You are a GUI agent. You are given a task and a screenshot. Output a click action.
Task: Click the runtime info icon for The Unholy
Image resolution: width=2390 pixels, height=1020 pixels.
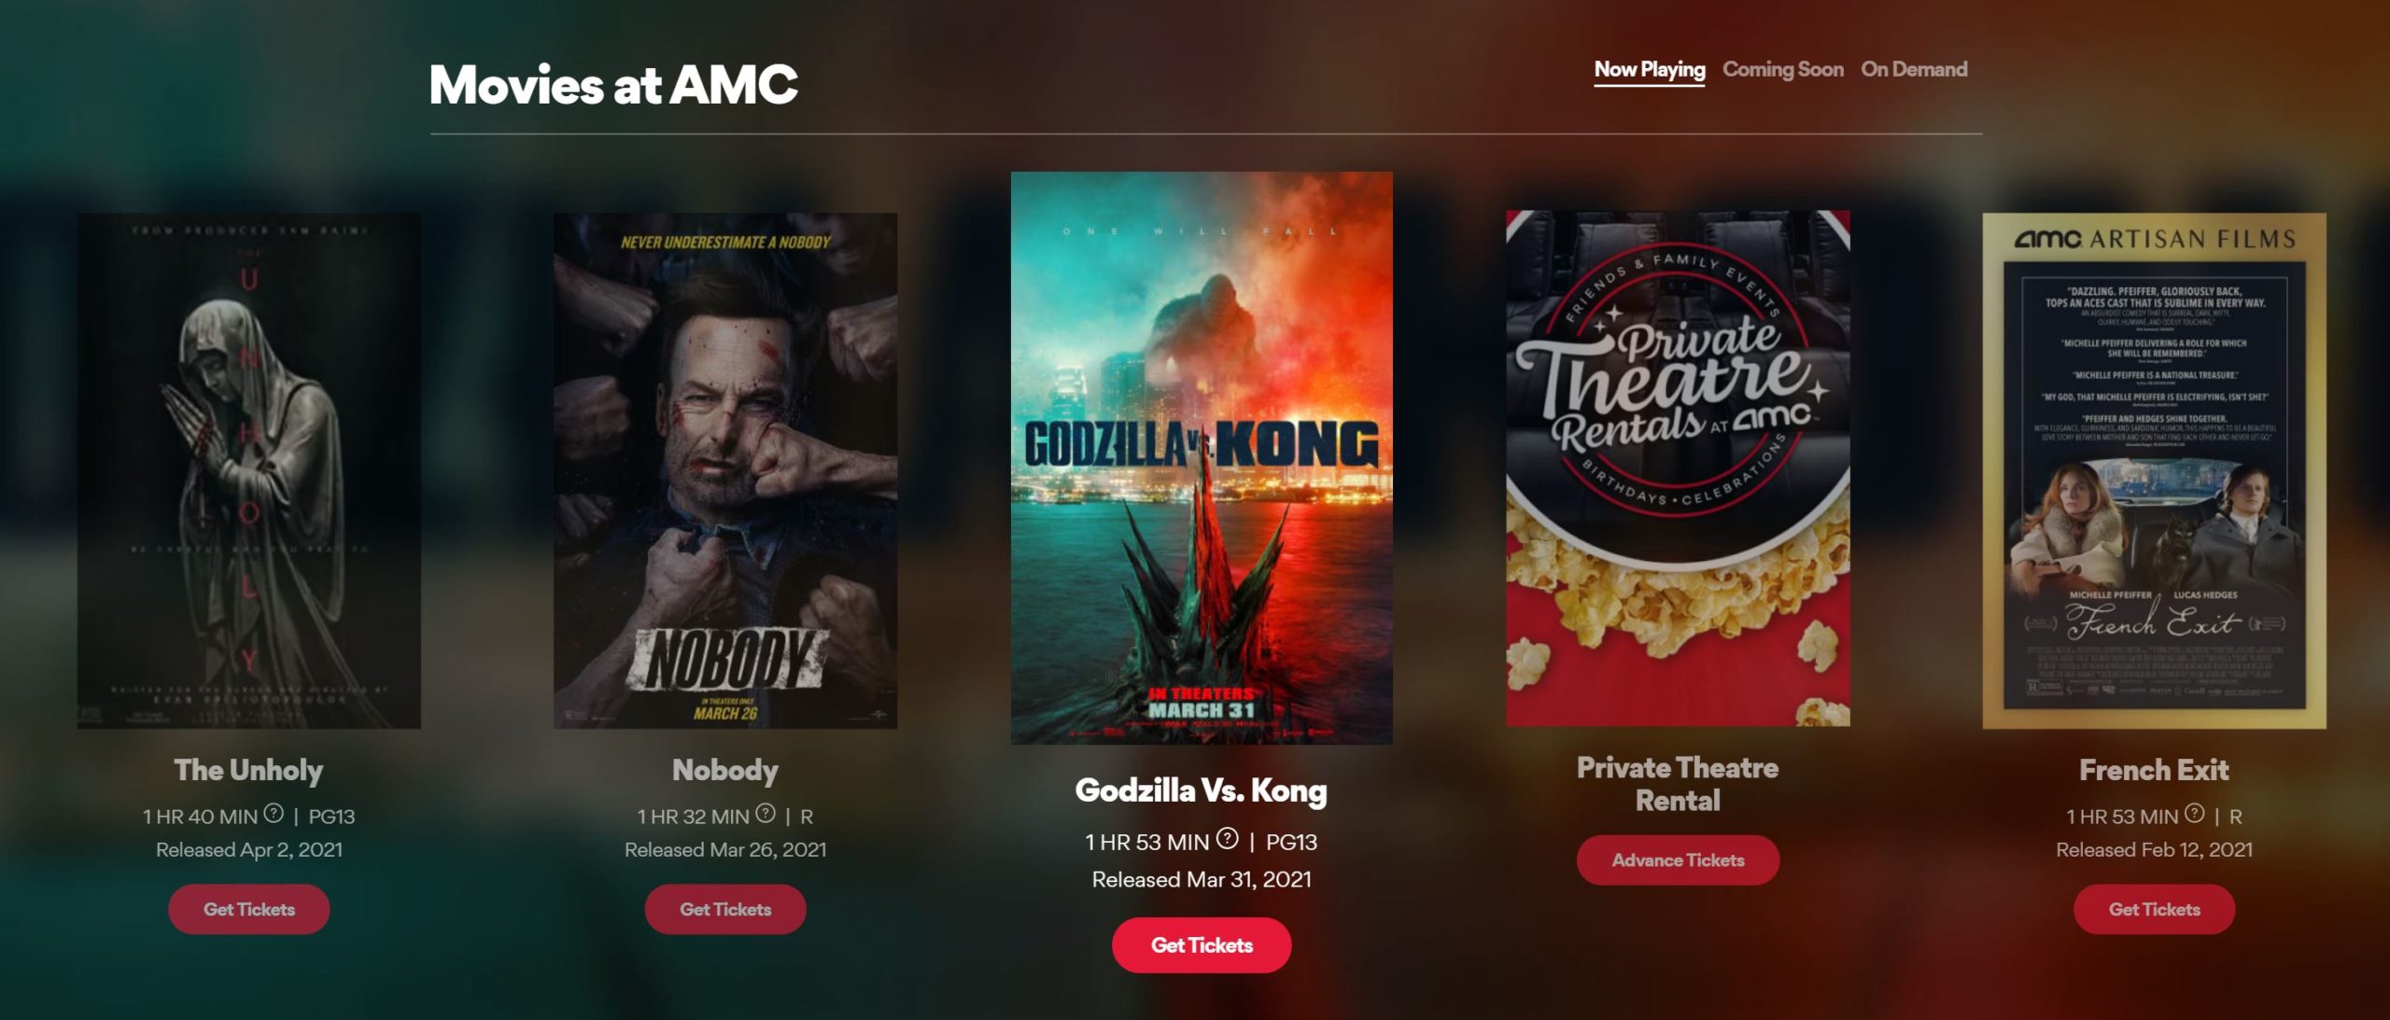pos(274,813)
